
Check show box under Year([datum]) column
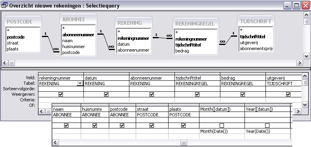point(267,125)
